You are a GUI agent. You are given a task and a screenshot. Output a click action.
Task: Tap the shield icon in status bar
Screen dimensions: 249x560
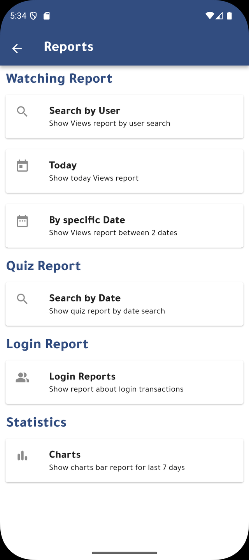coord(33,16)
